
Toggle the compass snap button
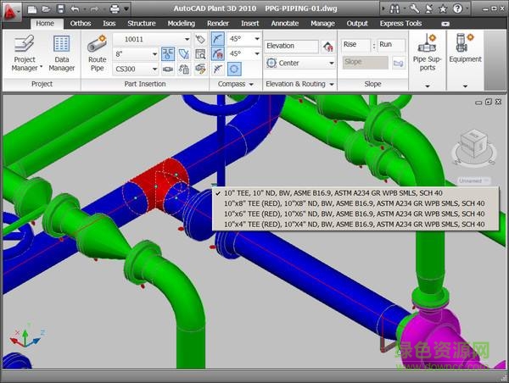pos(234,69)
